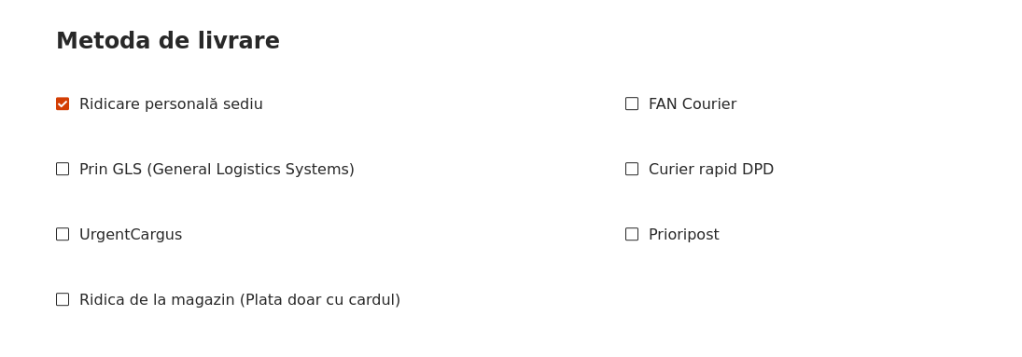1022x357 pixels.
Task: Click the Curier rapid DPD label
Action: point(710,170)
